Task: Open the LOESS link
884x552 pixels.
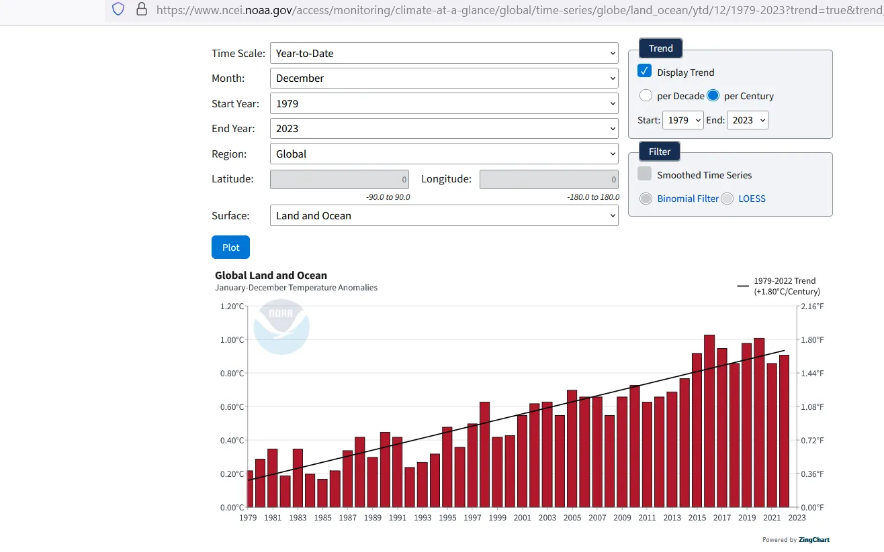Action: [752, 199]
